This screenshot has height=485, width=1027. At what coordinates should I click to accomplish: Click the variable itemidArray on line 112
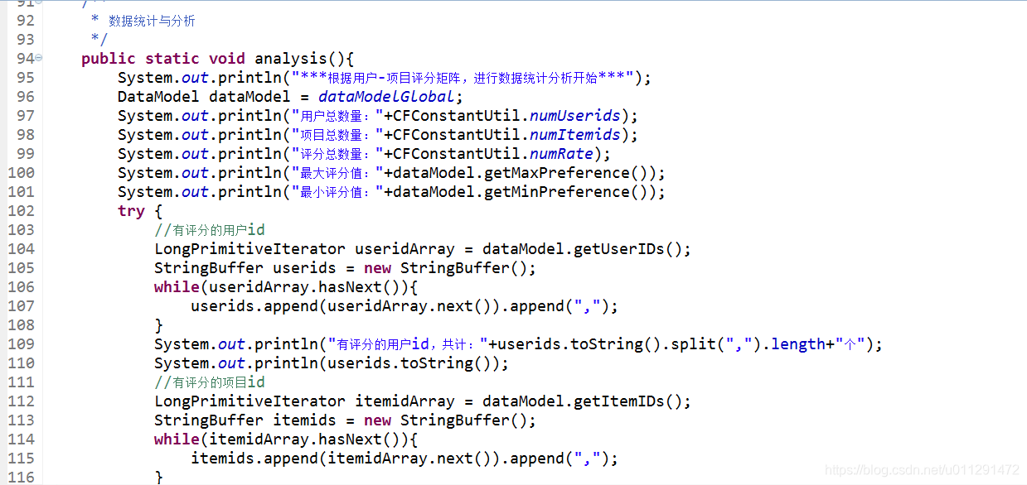tap(405, 401)
